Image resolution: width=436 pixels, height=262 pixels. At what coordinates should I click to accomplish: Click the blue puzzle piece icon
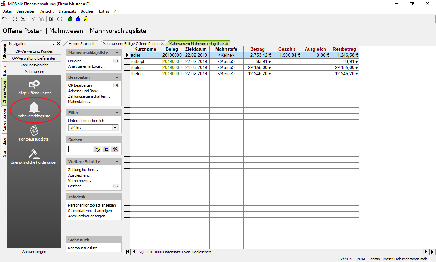[78, 19]
